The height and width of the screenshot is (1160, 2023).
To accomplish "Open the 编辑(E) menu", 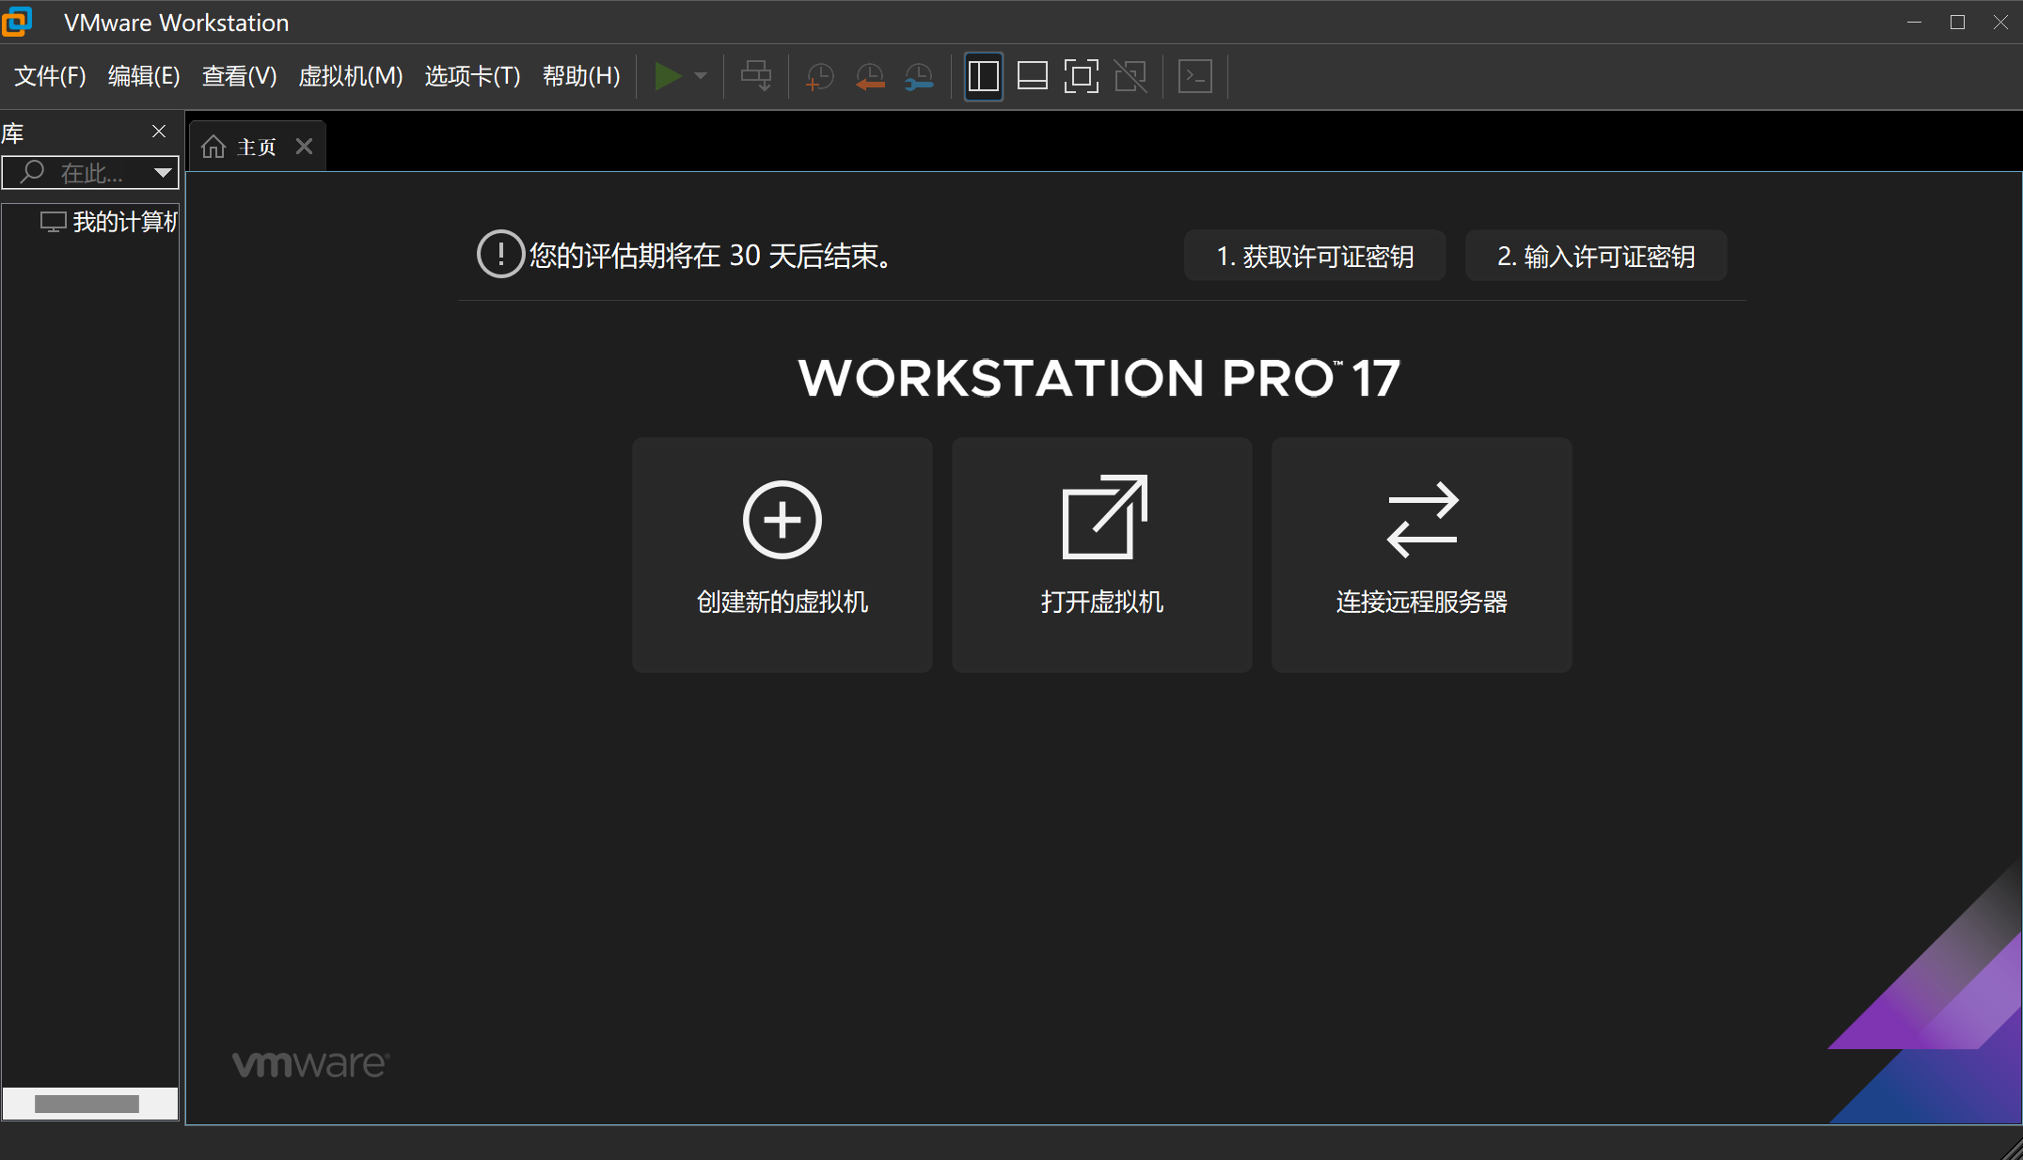I will point(144,76).
